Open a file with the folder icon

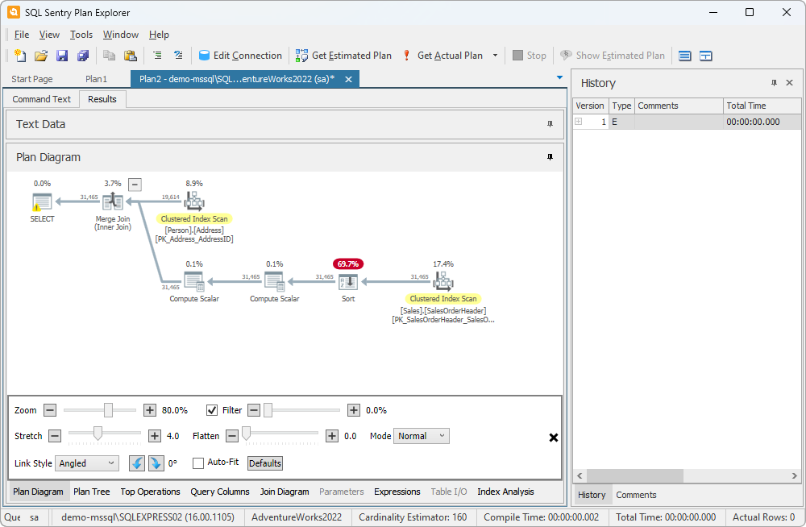click(41, 56)
